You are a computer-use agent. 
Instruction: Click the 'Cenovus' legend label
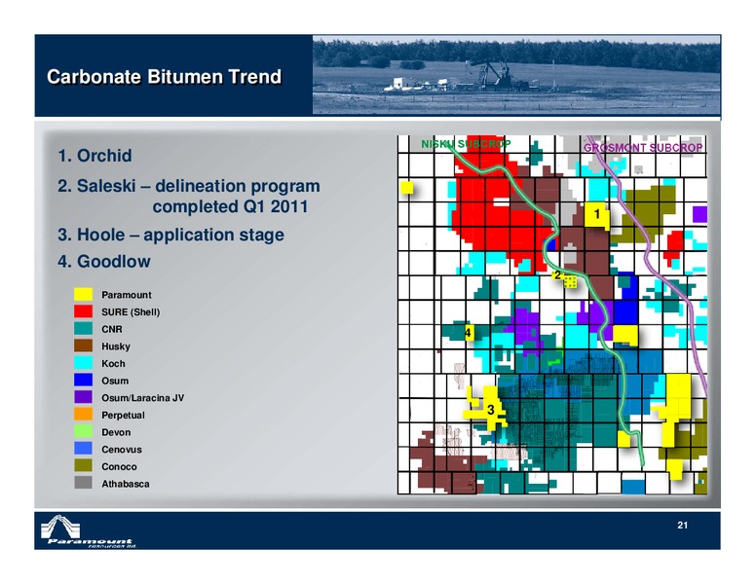click(x=122, y=450)
